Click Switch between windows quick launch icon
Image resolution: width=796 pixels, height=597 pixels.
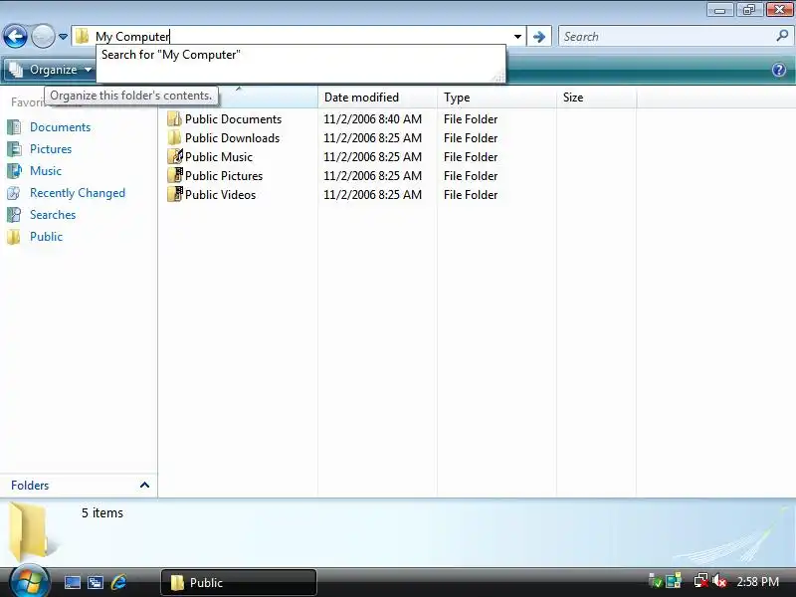(96, 582)
